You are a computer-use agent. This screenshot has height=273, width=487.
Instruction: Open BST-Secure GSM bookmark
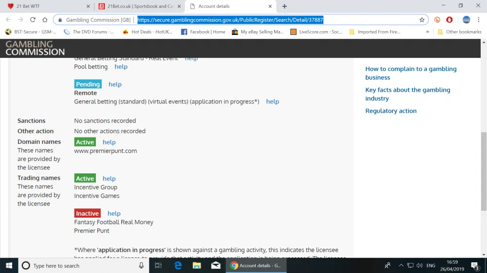31,32
